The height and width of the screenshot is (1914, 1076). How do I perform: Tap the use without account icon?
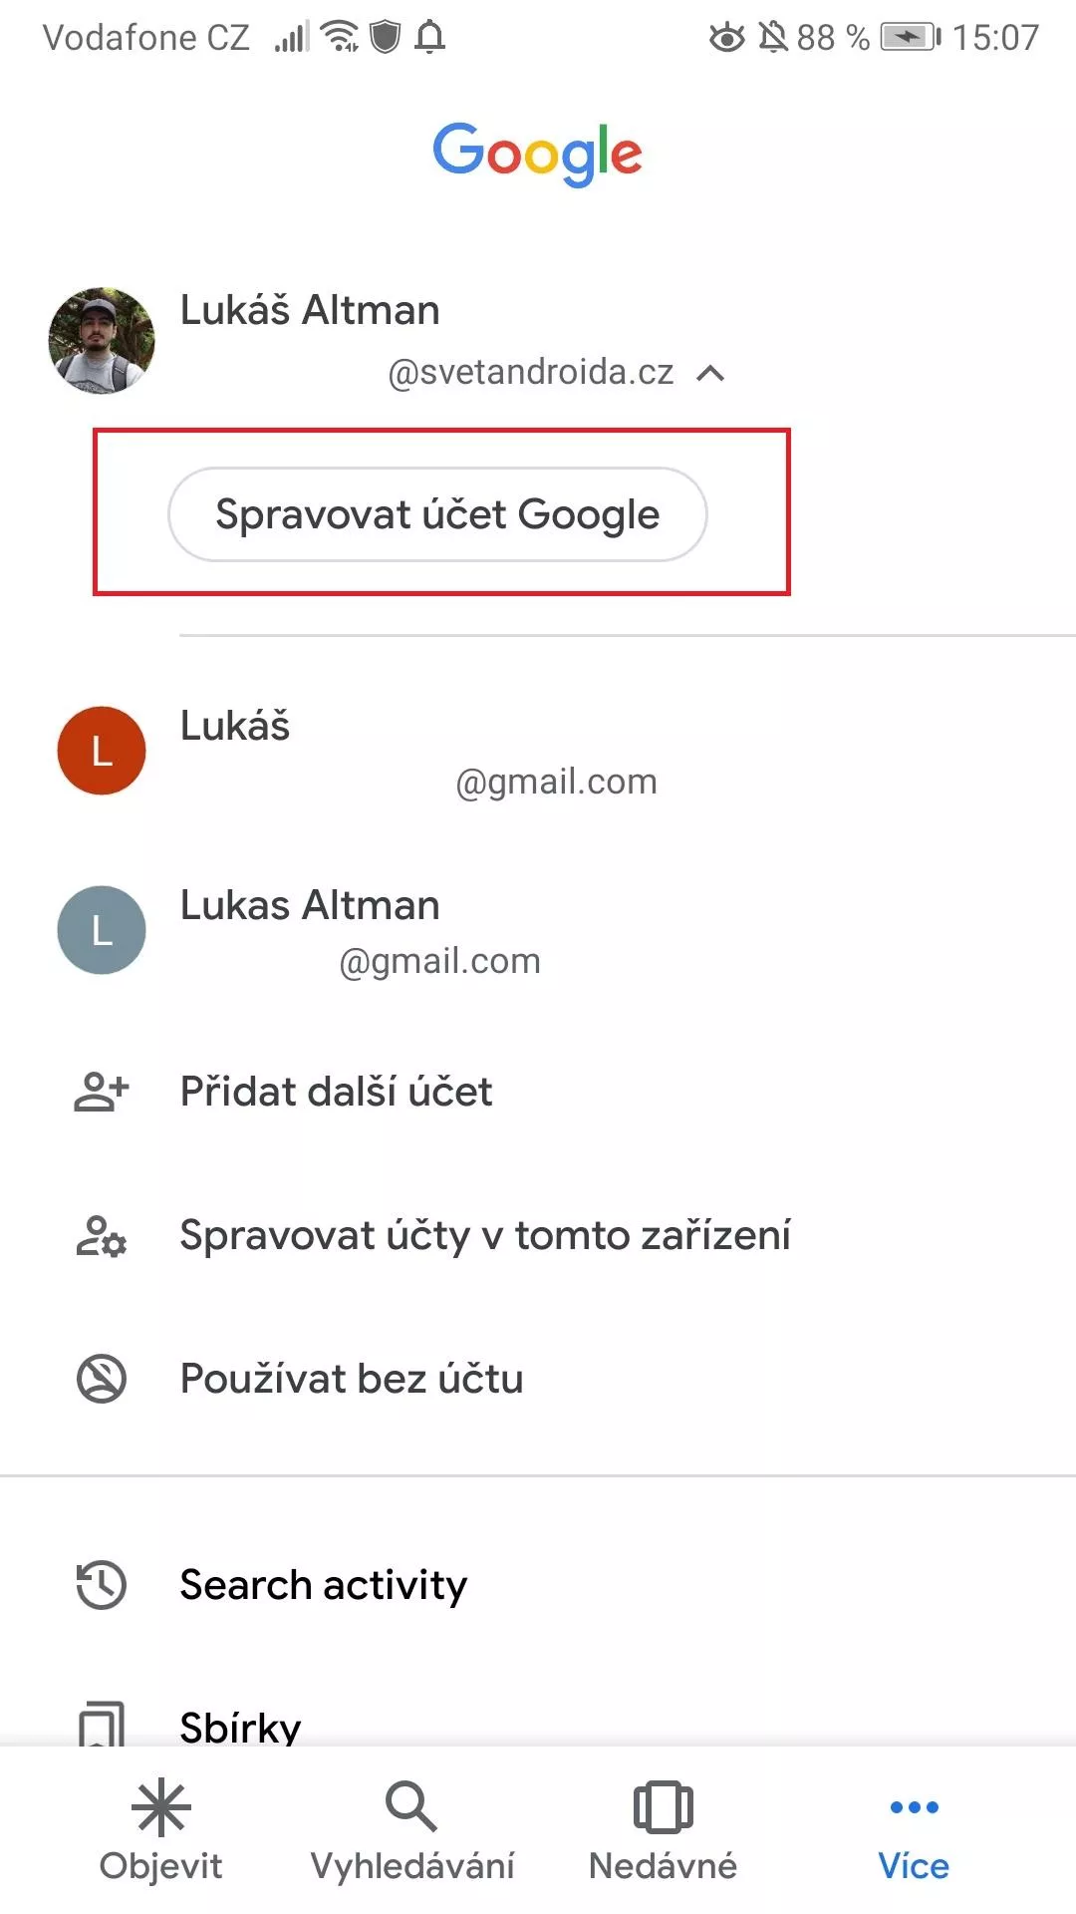click(x=102, y=1379)
